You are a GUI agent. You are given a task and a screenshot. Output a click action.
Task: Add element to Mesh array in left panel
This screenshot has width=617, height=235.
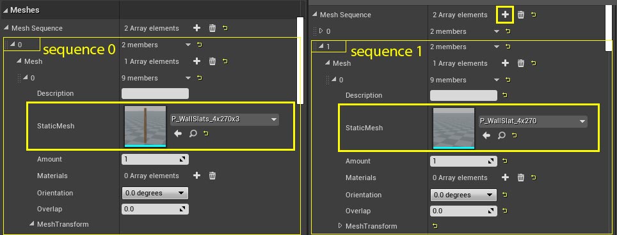pos(196,61)
